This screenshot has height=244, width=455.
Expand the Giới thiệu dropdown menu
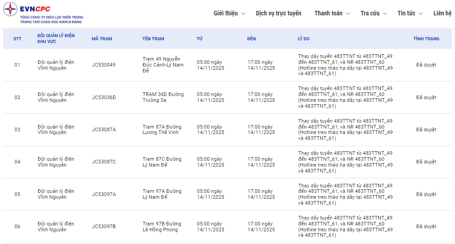(x=229, y=13)
